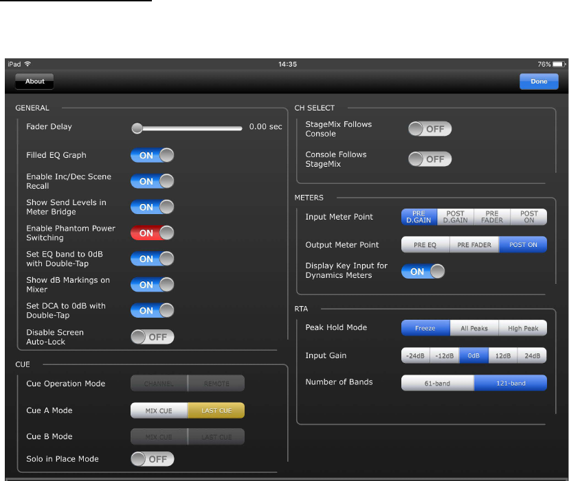
Task: Select POST D.GAIN input meter point
Action: [455, 217]
